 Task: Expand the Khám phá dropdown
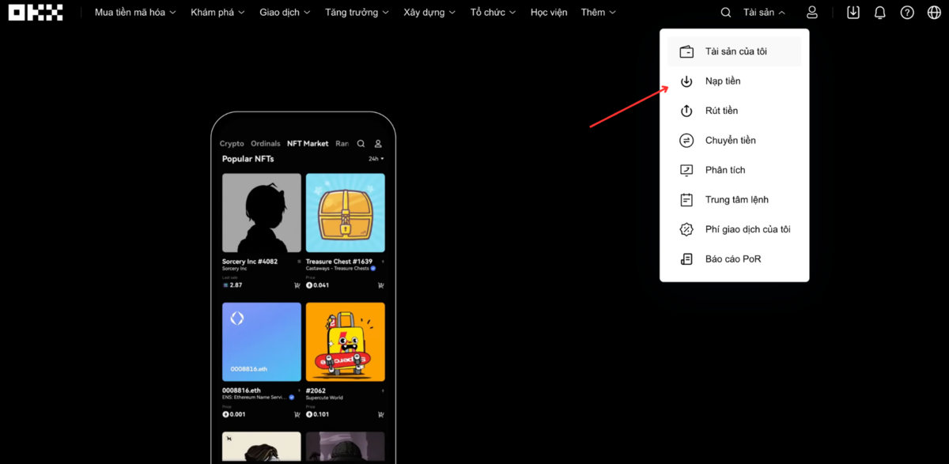[x=217, y=13]
